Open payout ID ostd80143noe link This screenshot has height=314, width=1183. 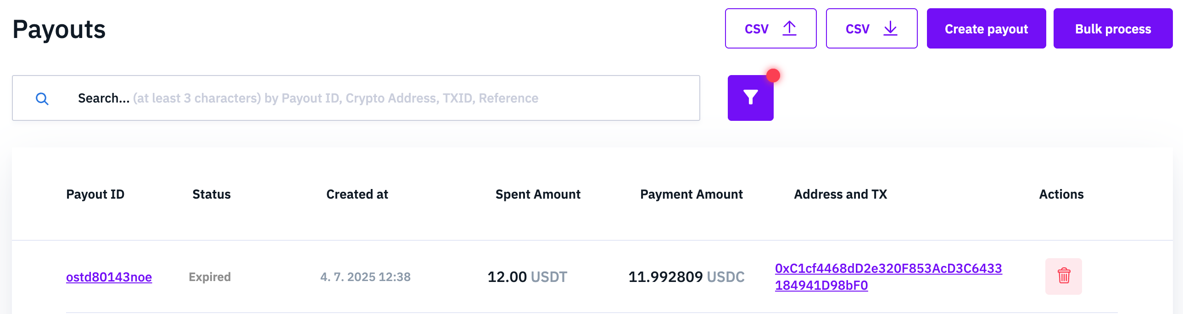109,277
